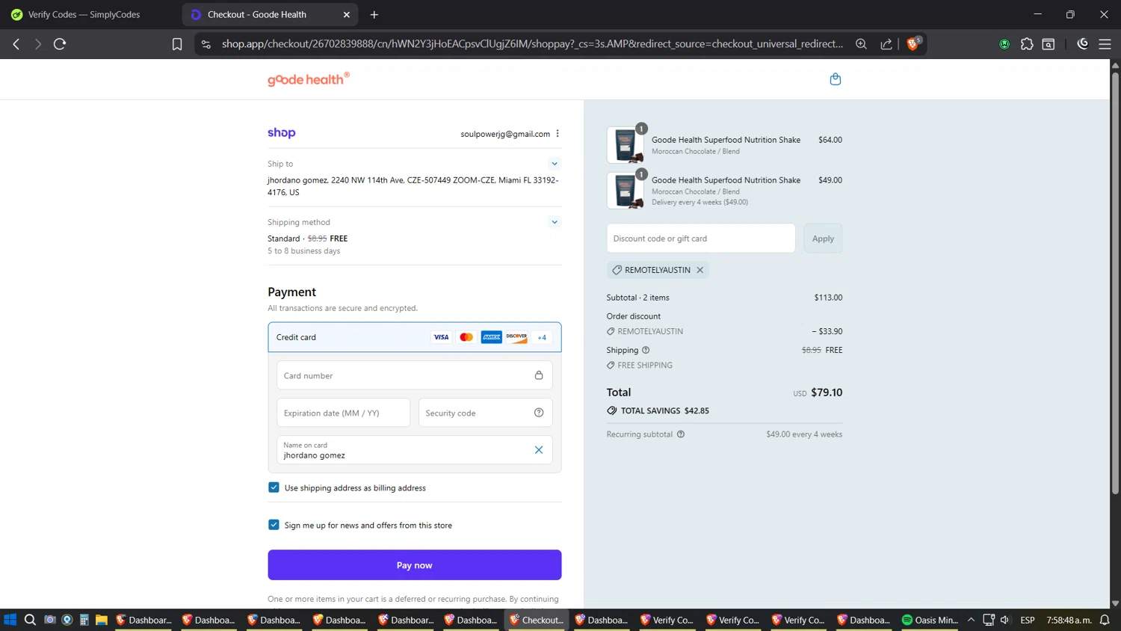Select Credit card payment method
Screen dimensions: 1121x631
[x=415, y=337]
